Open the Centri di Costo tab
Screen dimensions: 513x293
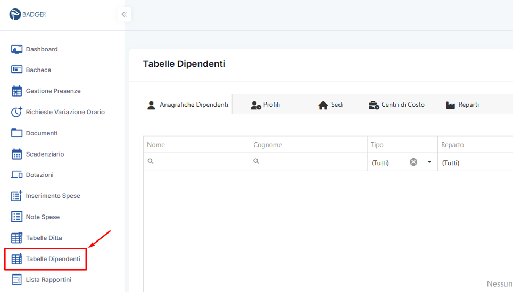click(x=396, y=105)
